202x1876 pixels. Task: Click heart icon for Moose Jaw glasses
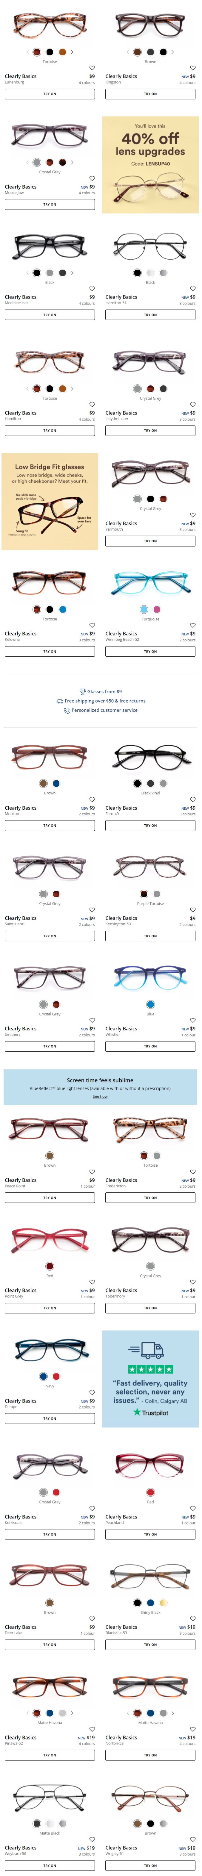[x=92, y=178]
